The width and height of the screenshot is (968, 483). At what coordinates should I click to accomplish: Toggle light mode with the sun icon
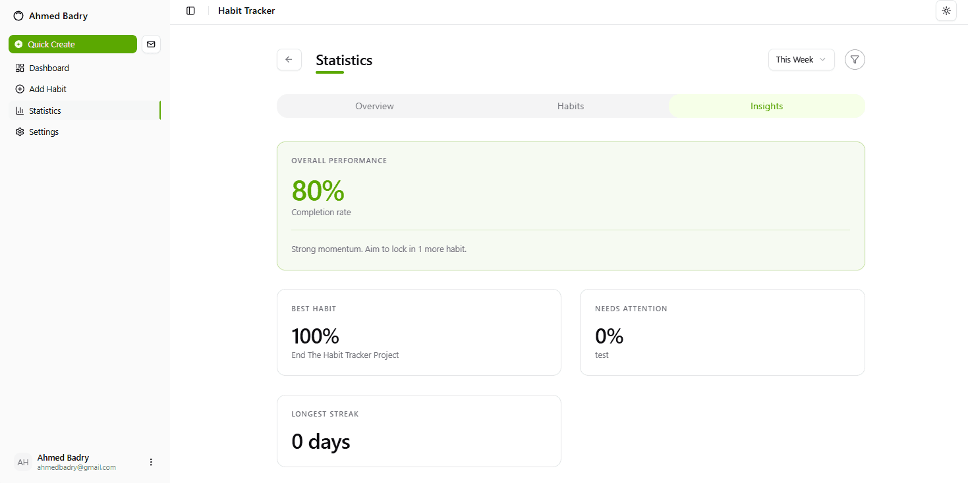pyautogui.click(x=946, y=11)
